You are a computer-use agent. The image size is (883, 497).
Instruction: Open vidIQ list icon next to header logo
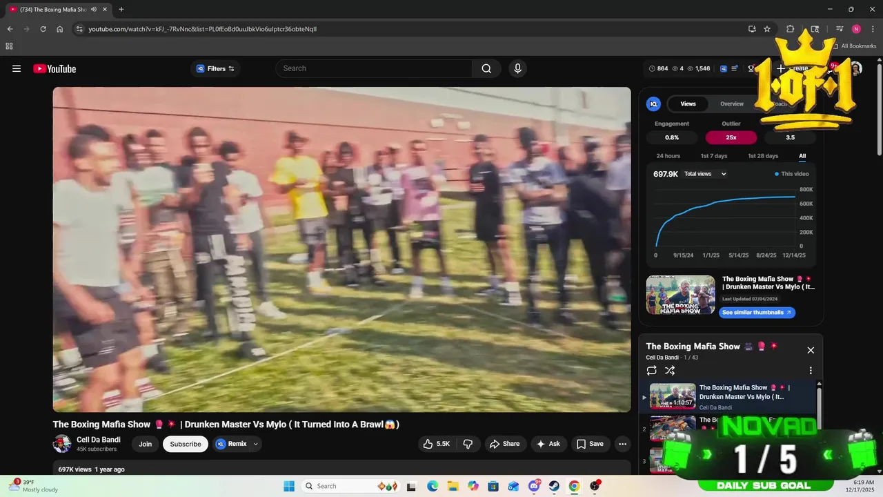(735, 68)
